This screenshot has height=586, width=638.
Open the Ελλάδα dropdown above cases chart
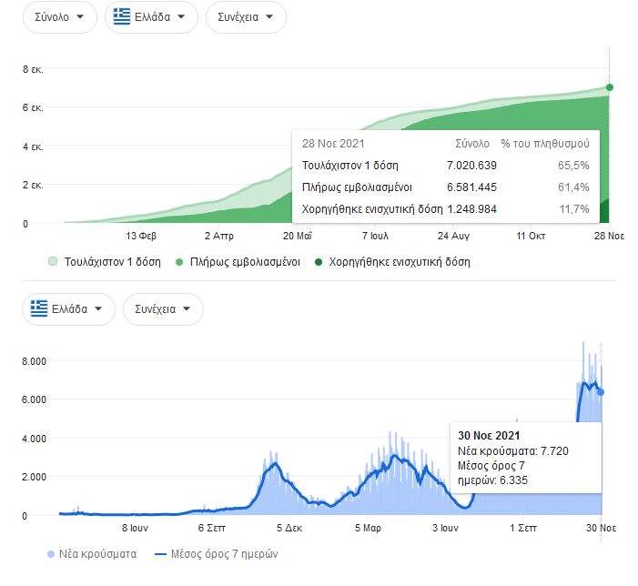pyautogui.click(x=68, y=308)
